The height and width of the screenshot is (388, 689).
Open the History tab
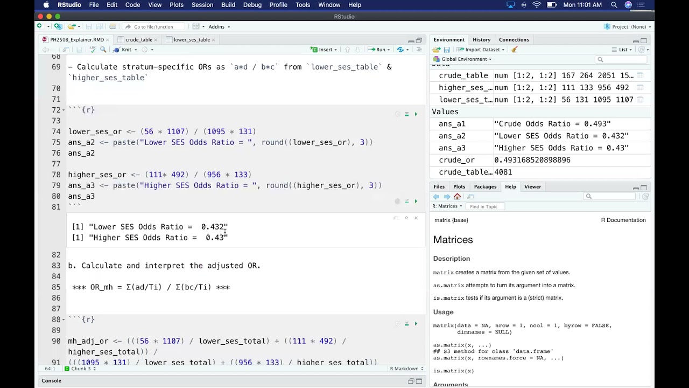[481, 39]
